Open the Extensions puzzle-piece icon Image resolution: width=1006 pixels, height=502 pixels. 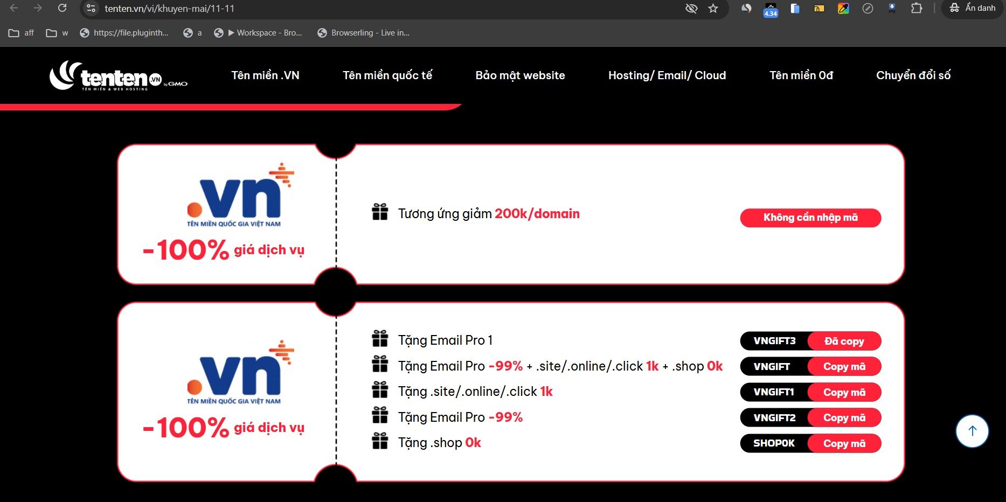[917, 9]
